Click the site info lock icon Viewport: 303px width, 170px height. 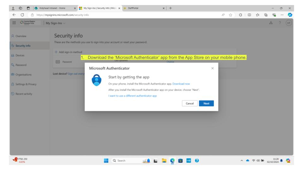point(32,15)
